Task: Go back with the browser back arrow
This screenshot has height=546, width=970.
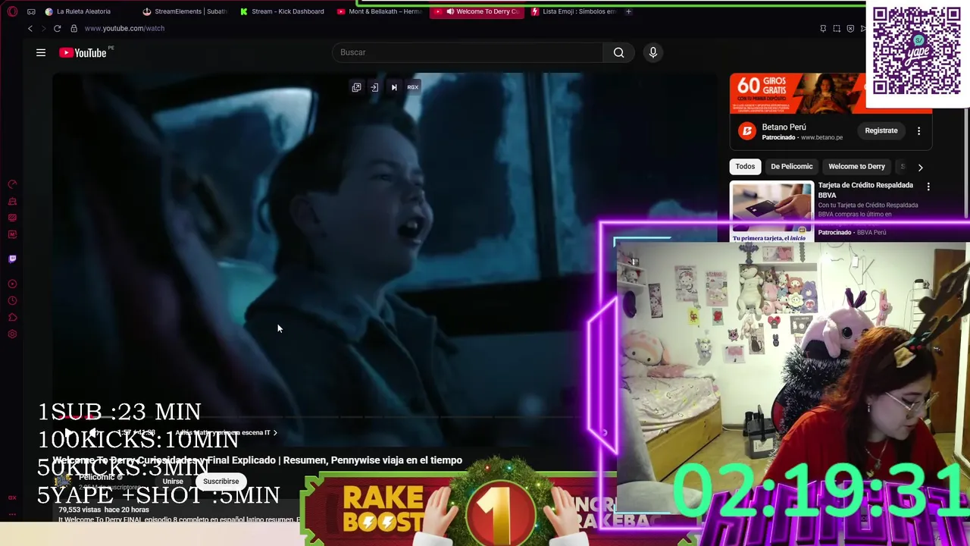Action: coord(30,28)
